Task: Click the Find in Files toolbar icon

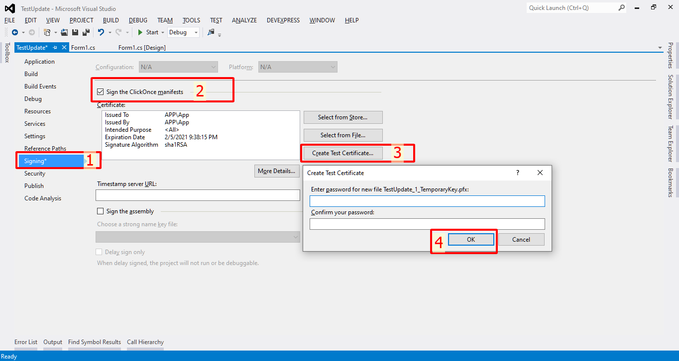Action: point(211,32)
